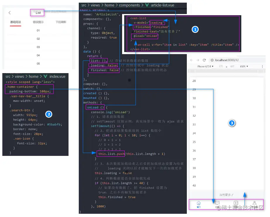Click 'this.finished = true' line

coord(117,197)
